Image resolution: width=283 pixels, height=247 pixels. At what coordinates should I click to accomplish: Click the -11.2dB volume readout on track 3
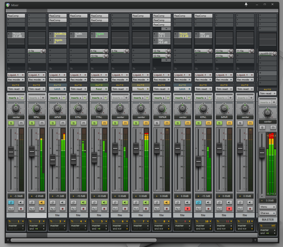point(58,196)
